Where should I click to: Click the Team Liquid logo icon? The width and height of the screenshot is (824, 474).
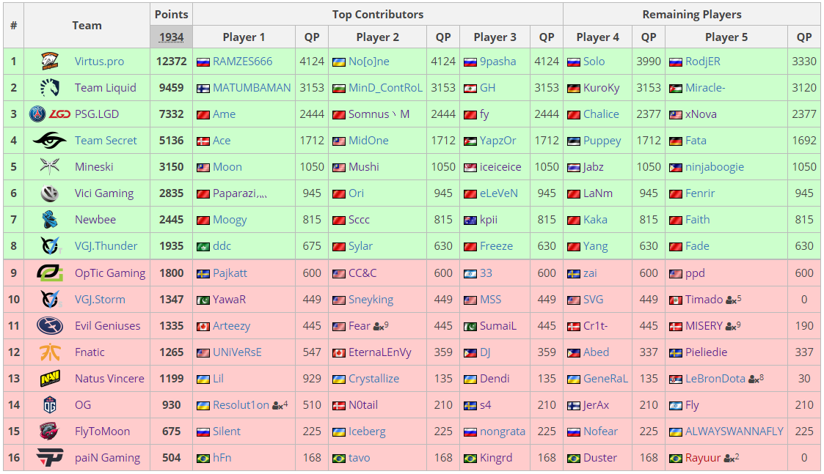pyautogui.click(x=50, y=88)
